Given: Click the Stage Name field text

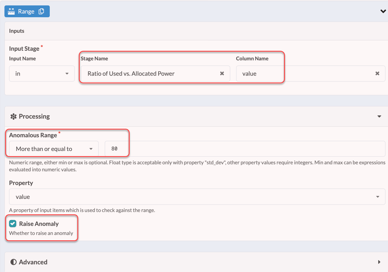Looking at the screenshot, I should pyautogui.click(x=131, y=74).
